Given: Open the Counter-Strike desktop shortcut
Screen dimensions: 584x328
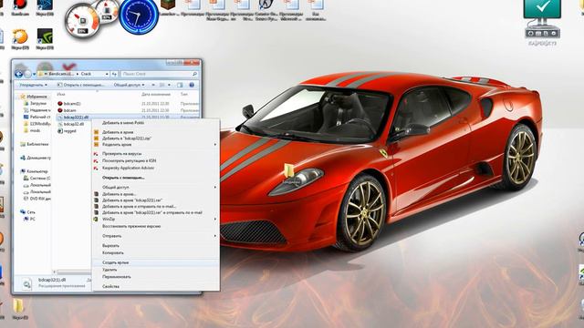Looking at the screenshot, I should tap(266, 10).
